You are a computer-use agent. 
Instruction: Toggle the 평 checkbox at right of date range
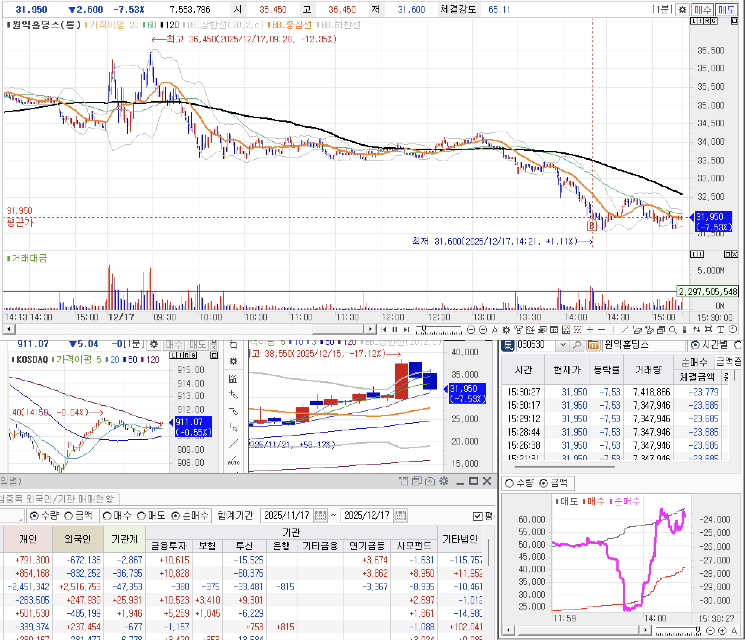click(x=477, y=516)
